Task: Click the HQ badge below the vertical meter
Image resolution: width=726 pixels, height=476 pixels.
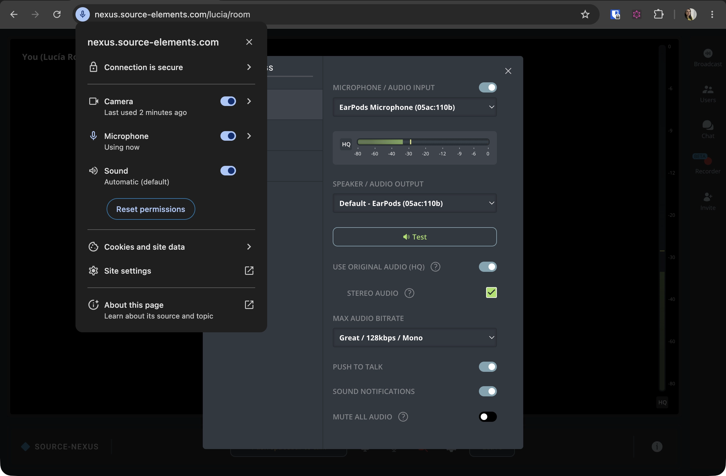Action: pos(662,402)
